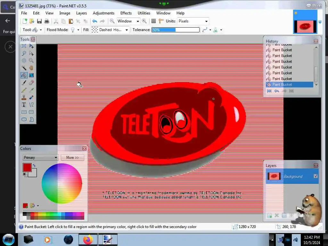328x246 pixels.
Task: Select the Freeform Shape tool
Action: coord(31,119)
